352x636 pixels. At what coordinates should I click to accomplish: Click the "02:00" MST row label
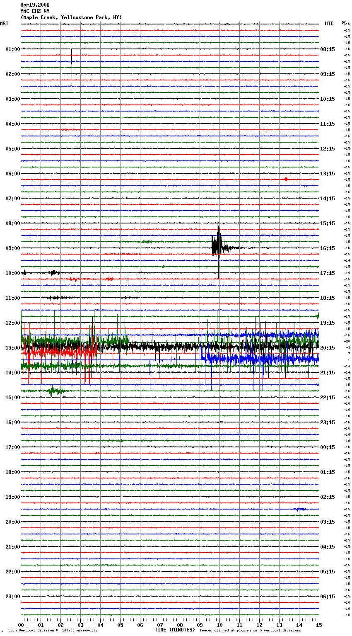coord(13,74)
